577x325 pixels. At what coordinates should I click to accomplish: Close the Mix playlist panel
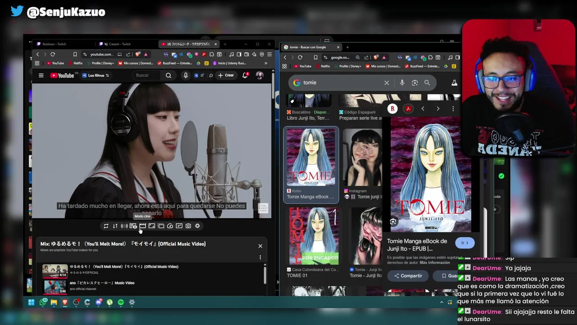point(260,246)
